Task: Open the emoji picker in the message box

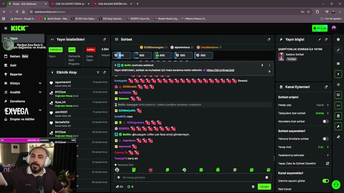Action: (267, 177)
